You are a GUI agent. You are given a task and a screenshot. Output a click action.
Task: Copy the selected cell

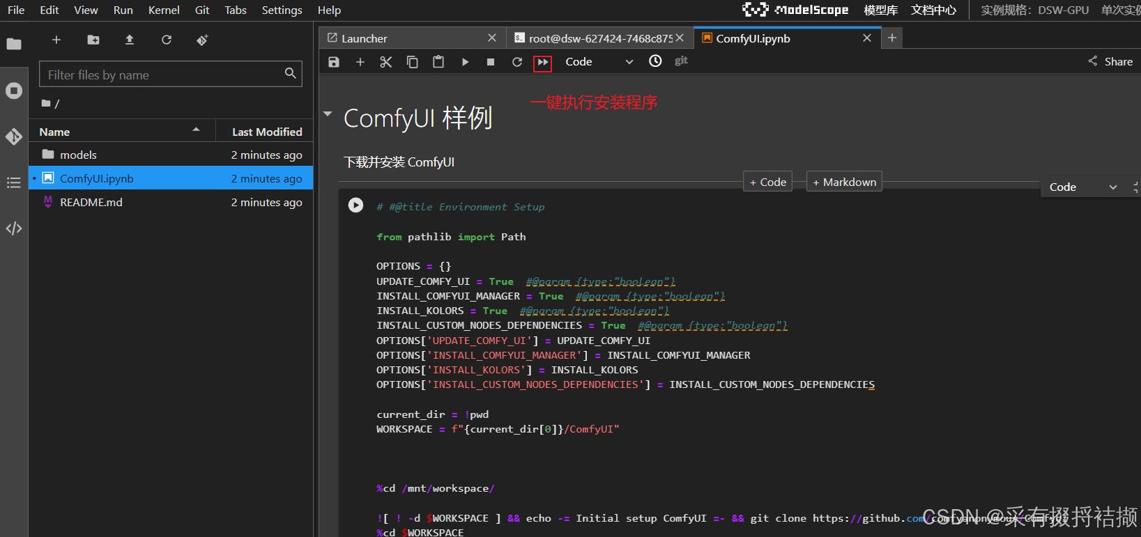[x=413, y=62]
